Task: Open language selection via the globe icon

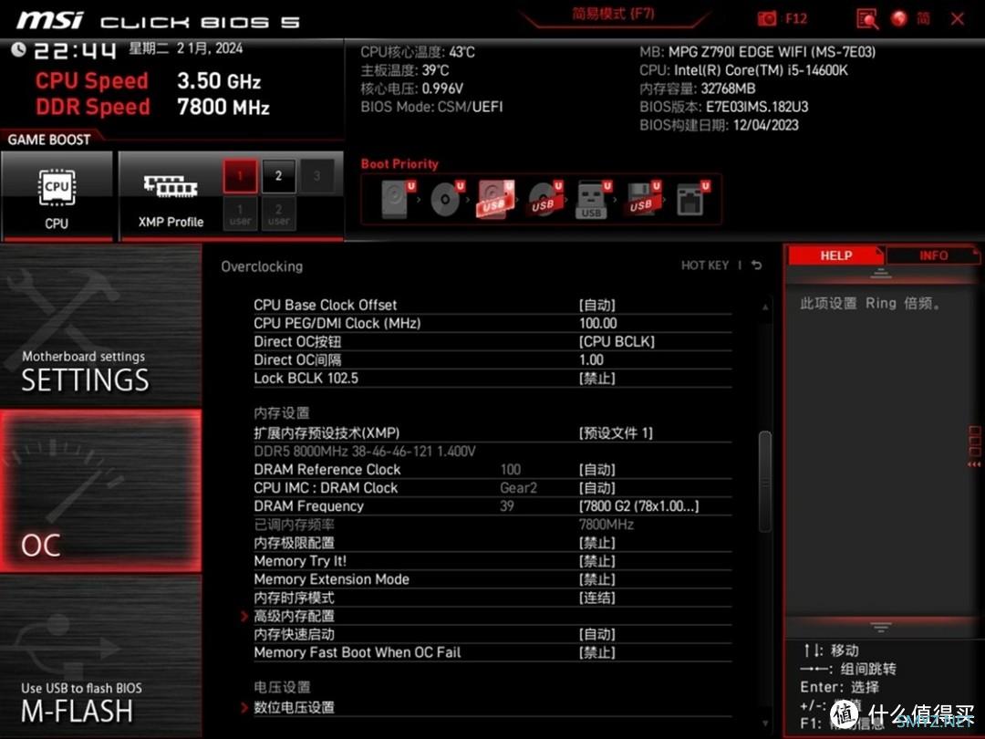Action: pyautogui.click(x=899, y=19)
